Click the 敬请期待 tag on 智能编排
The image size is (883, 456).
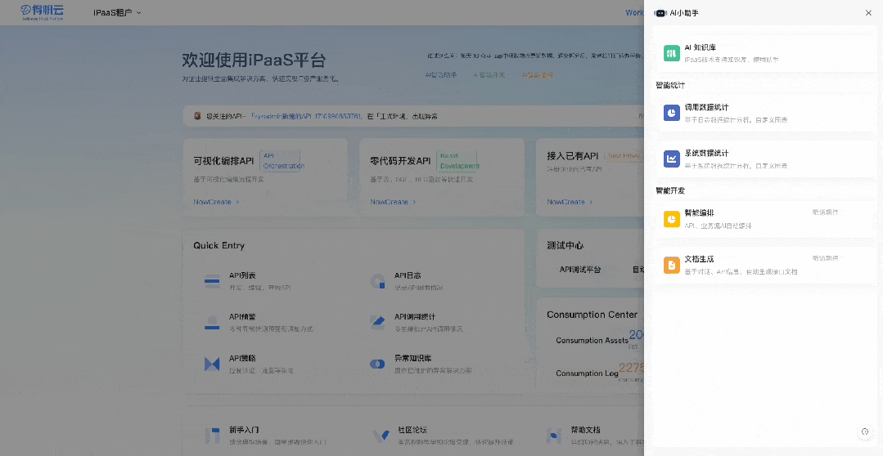[x=825, y=212]
